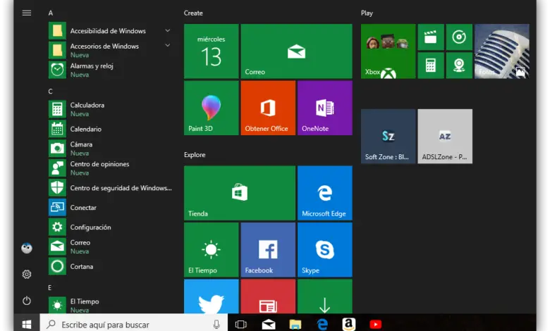The height and width of the screenshot is (331, 550).
Task: Click the letter C group header
Action: point(50,92)
